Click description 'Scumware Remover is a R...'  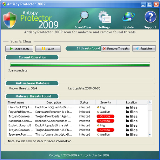[x=54, y=112]
